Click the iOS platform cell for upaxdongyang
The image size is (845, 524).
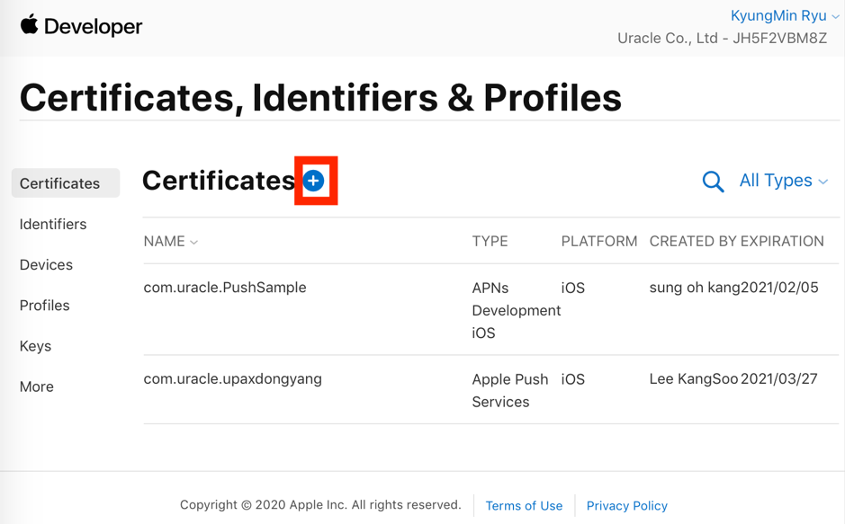coord(573,379)
